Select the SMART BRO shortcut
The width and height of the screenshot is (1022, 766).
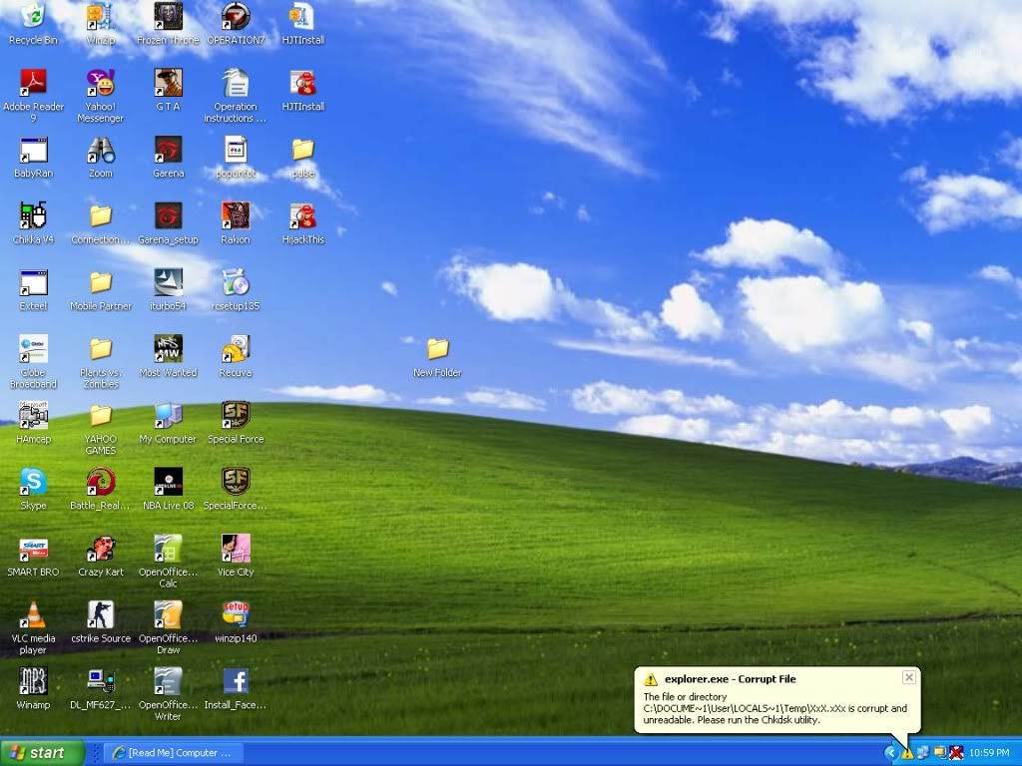(x=33, y=556)
